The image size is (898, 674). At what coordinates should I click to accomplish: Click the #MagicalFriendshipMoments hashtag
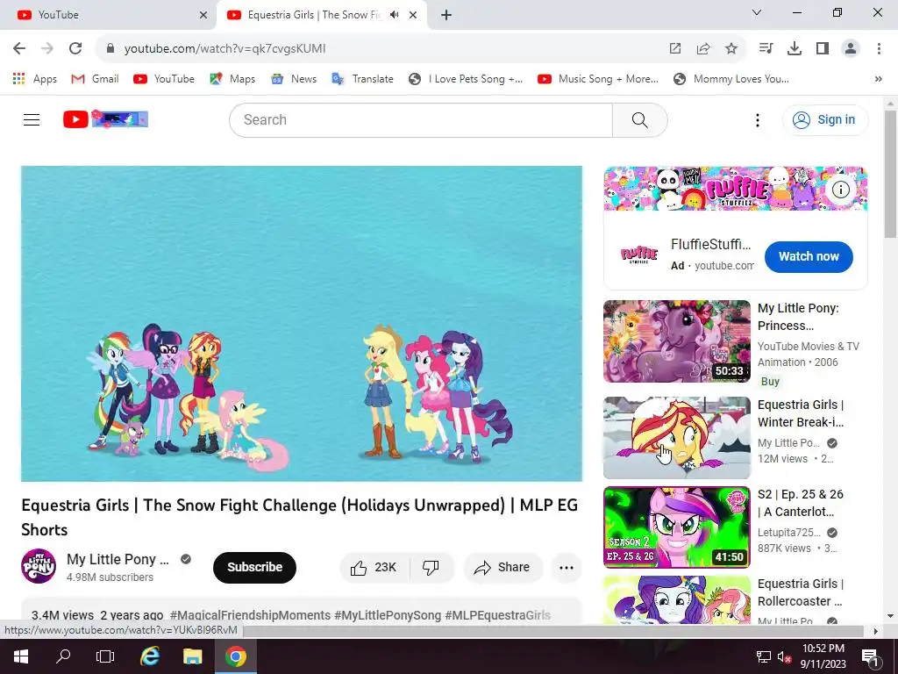(250, 615)
